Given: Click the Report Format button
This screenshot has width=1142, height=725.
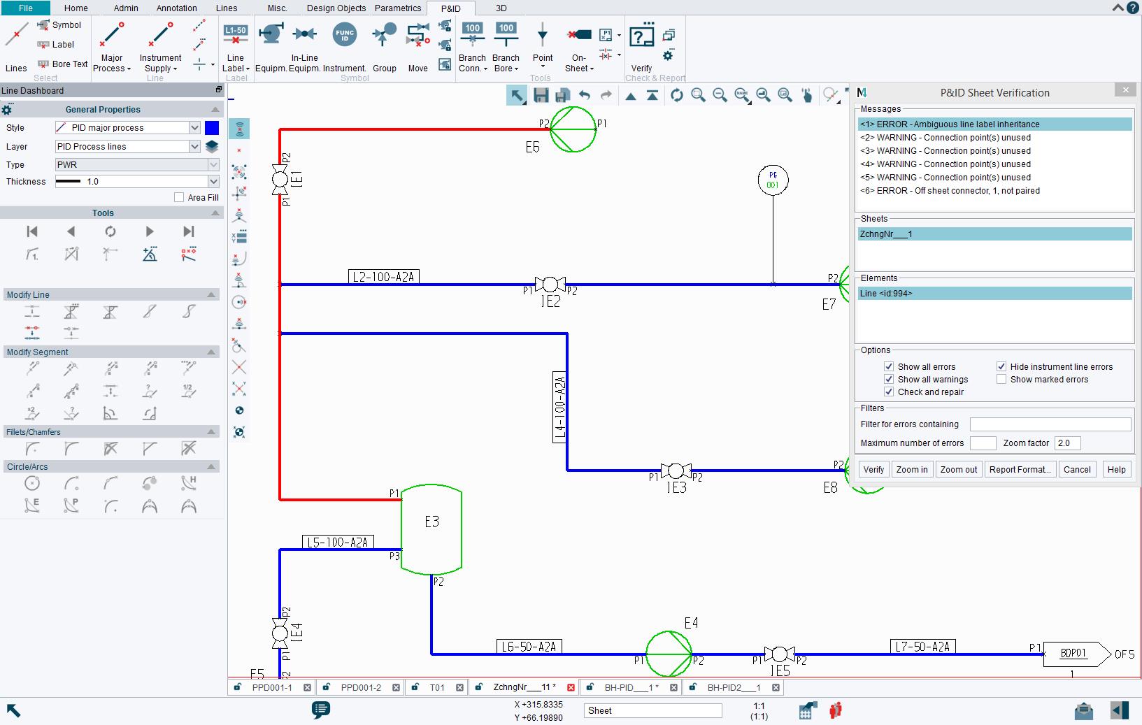Looking at the screenshot, I should [x=1020, y=469].
